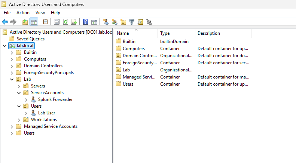Sort list by Type column header

177,33
